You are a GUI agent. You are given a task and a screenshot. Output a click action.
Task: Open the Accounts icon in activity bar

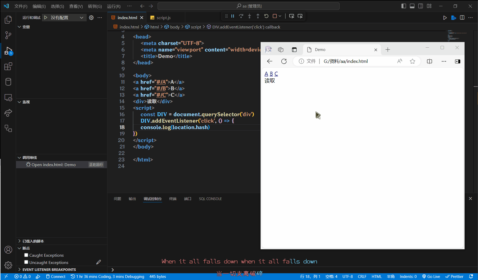[x=8, y=250]
